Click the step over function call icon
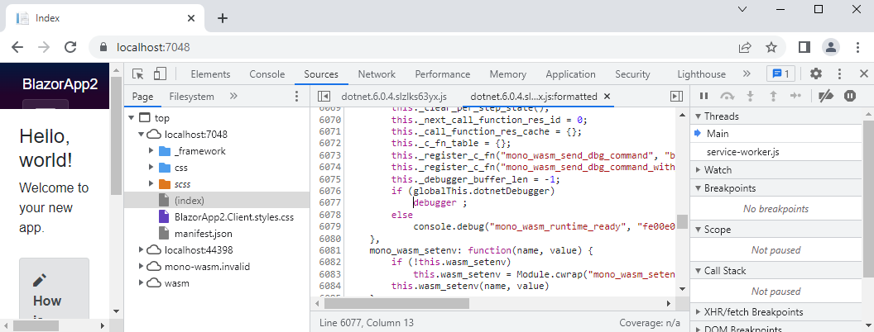 (x=728, y=96)
